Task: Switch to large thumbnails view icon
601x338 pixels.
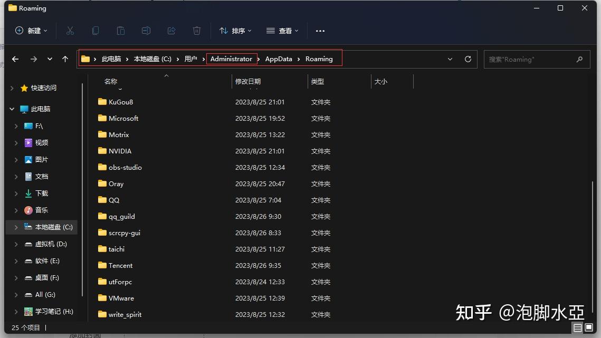Action: [589, 327]
